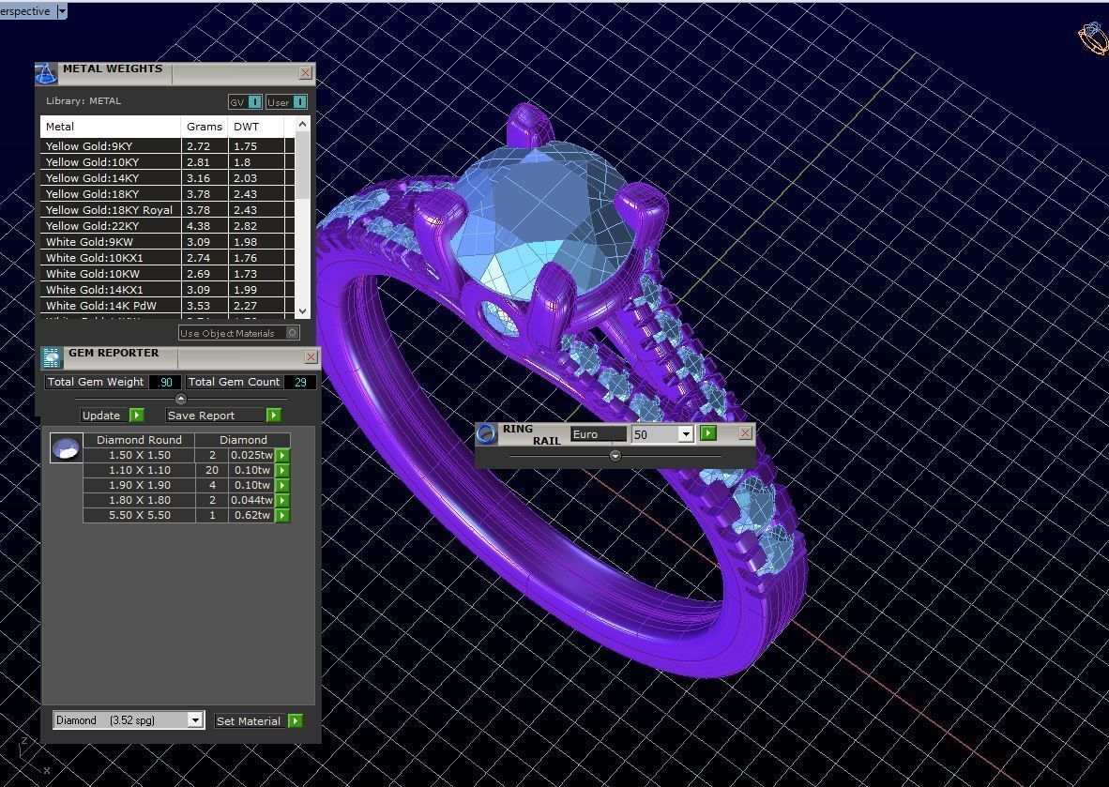Click viewport orientation ring icon top right
This screenshot has width=1109, height=787.
click(1093, 37)
